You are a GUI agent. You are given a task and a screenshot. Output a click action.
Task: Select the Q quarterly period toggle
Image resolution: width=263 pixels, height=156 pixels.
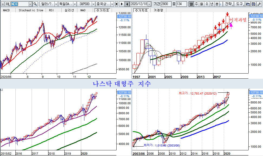(x=207, y=4)
